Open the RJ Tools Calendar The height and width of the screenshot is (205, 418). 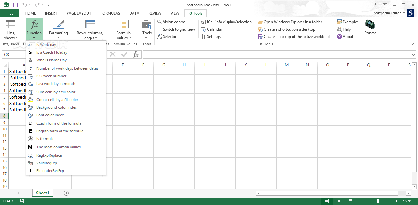click(x=212, y=29)
